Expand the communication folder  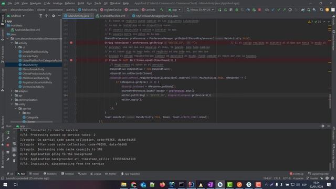[12, 100]
